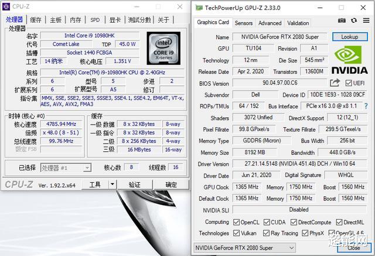
Task: Click the thread count value 16
Action: [176, 168]
